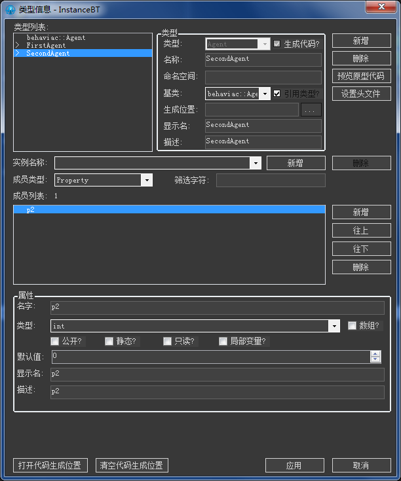Increase the 默认值 spinner value

(375, 354)
